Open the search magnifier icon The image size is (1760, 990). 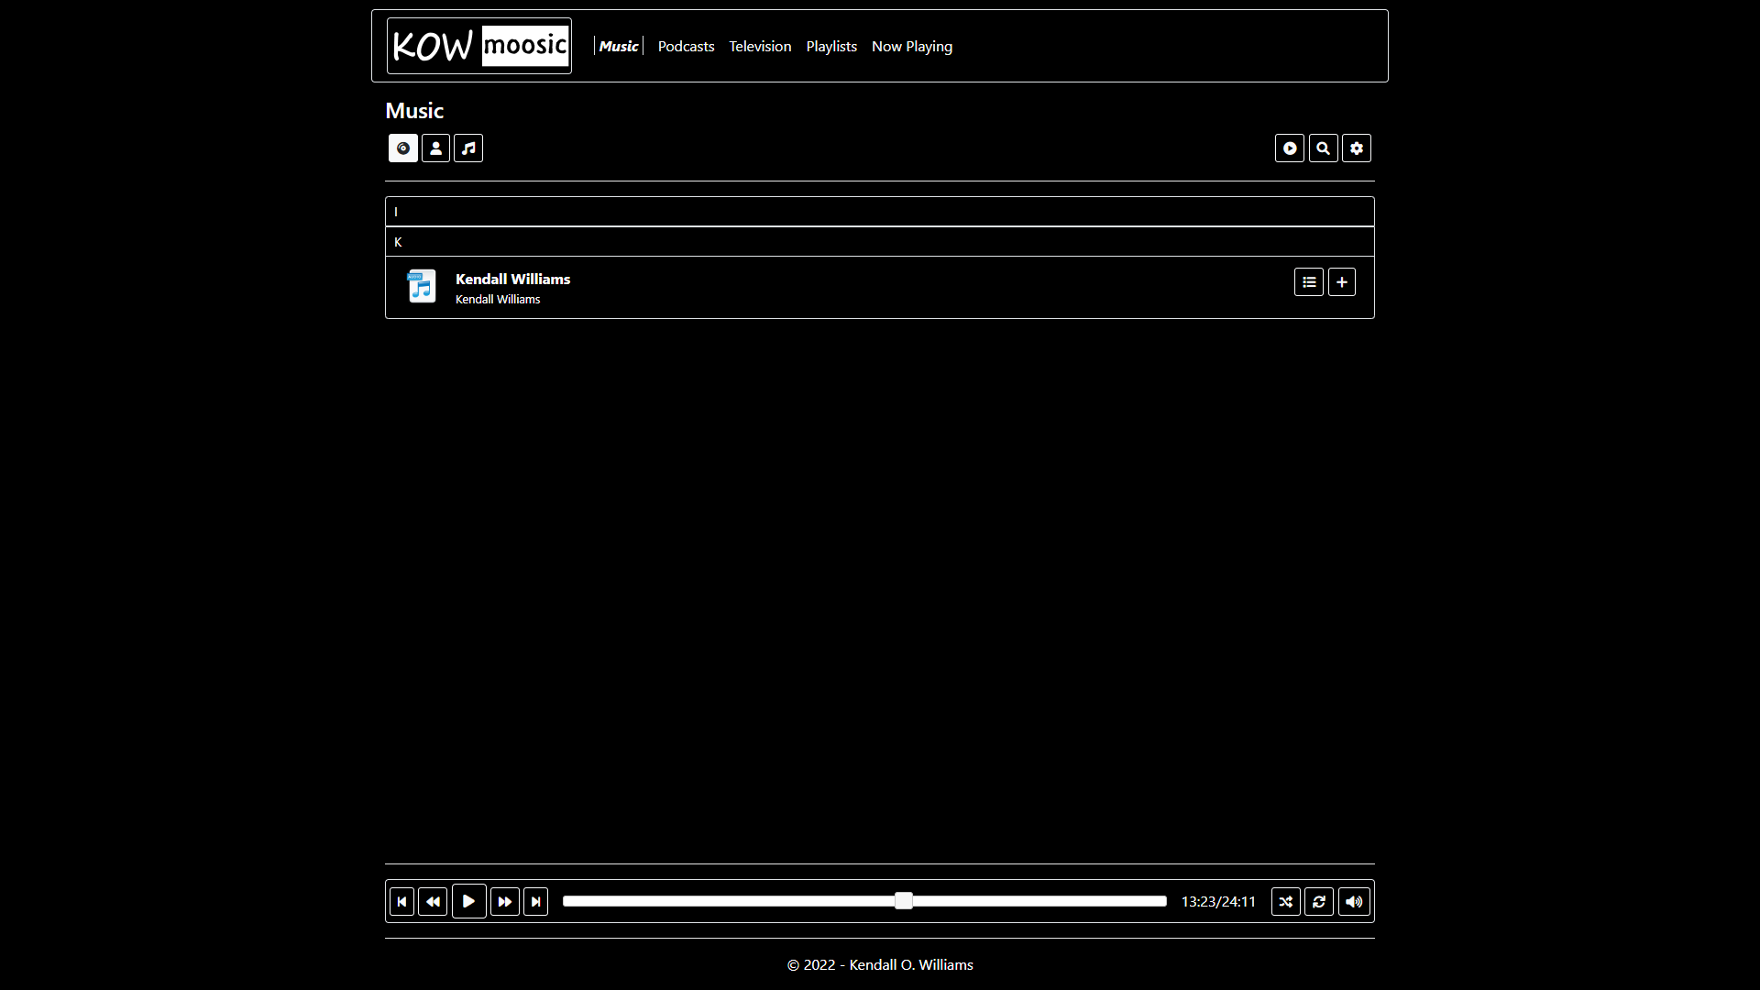coord(1323,148)
